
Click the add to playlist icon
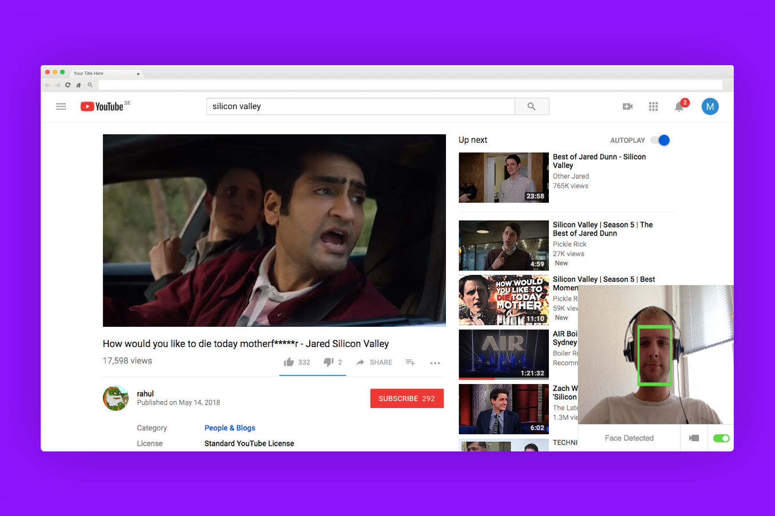[410, 362]
